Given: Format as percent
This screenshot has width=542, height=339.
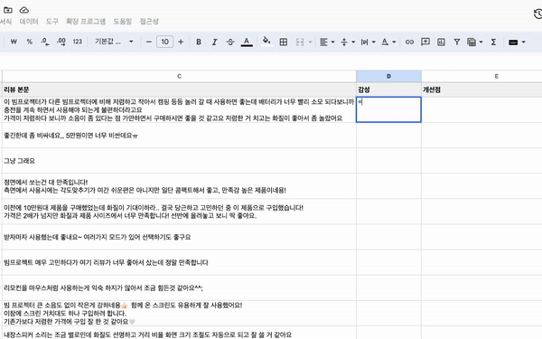Looking at the screenshot, I should pyautogui.click(x=30, y=42).
